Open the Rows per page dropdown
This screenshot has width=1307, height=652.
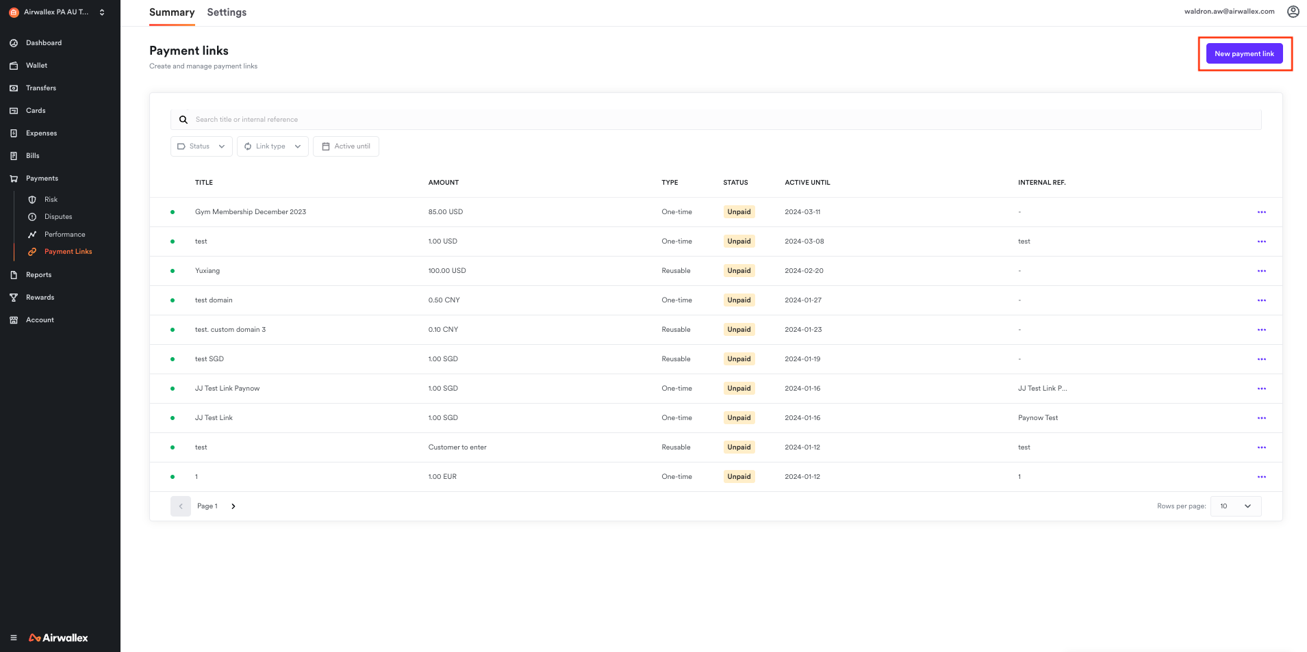pyautogui.click(x=1235, y=506)
